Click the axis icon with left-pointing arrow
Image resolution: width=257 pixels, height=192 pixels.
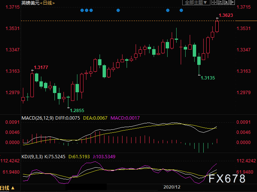(220, 2)
